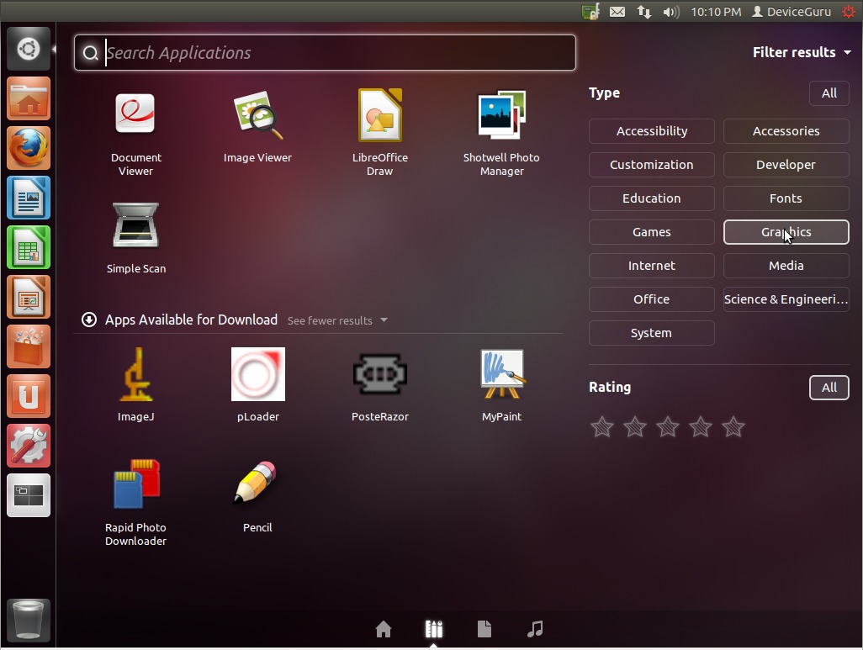
Task: Focus the Search Applications field
Action: pyautogui.click(x=325, y=52)
